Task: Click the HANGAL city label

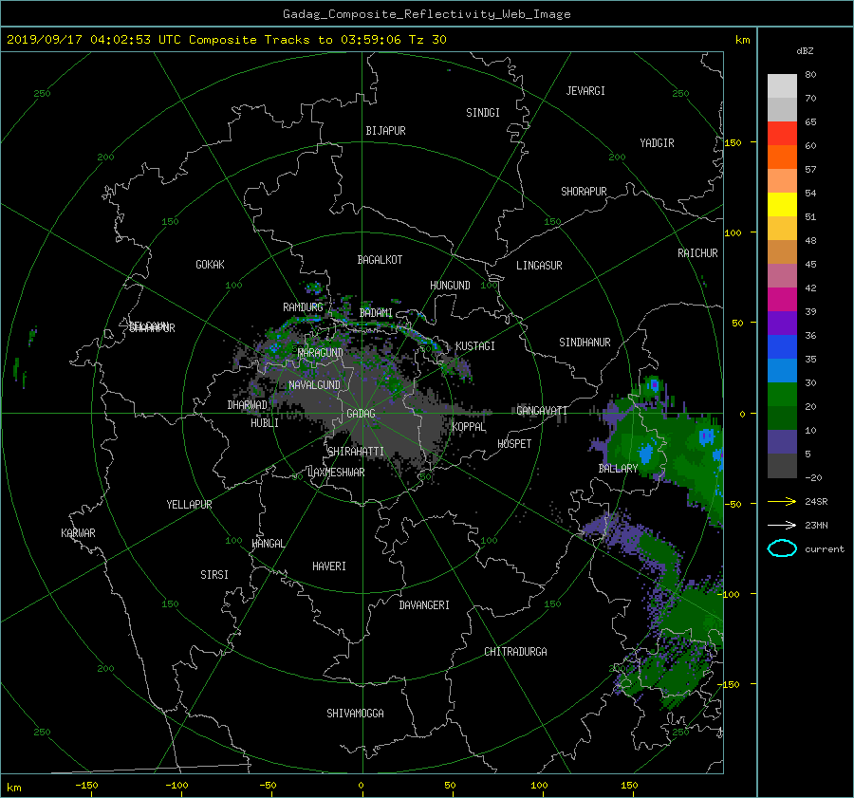Action: pos(269,544)
